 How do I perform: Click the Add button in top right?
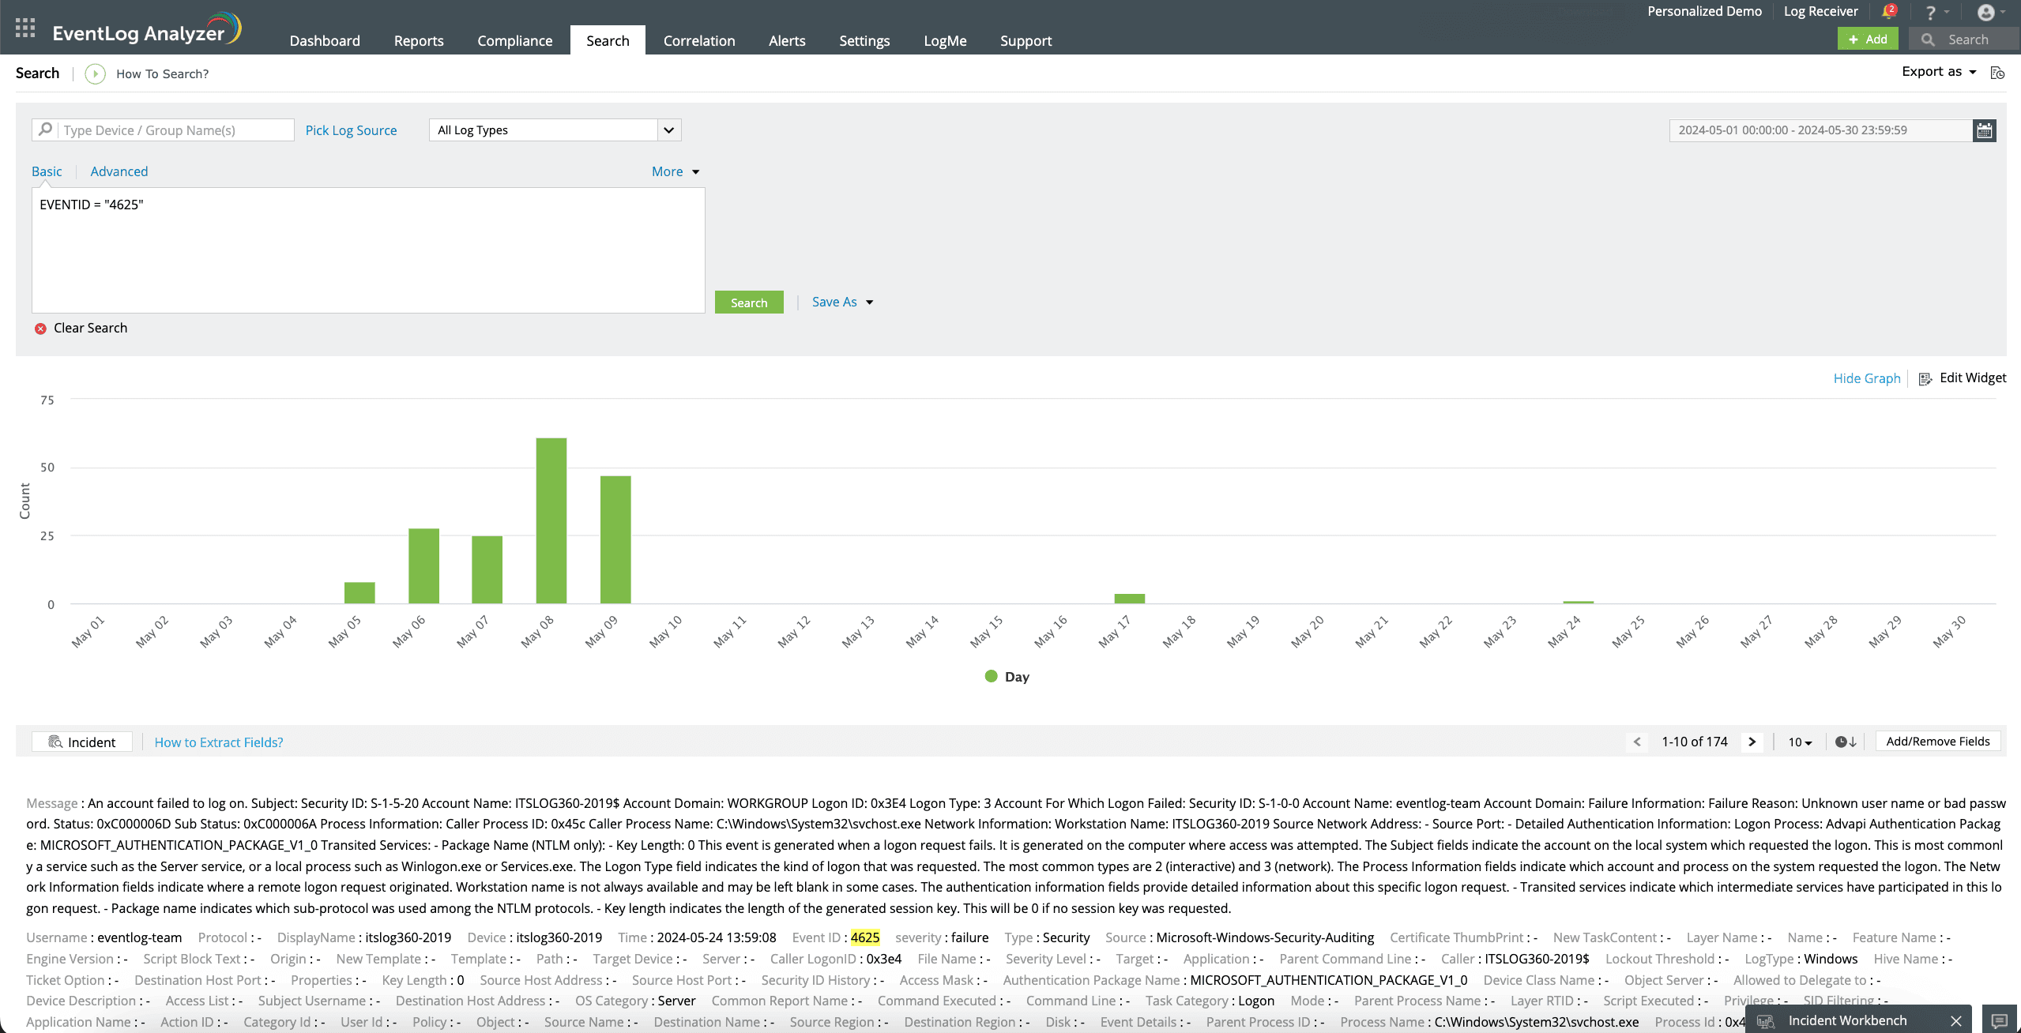[x=1867, y=39]
